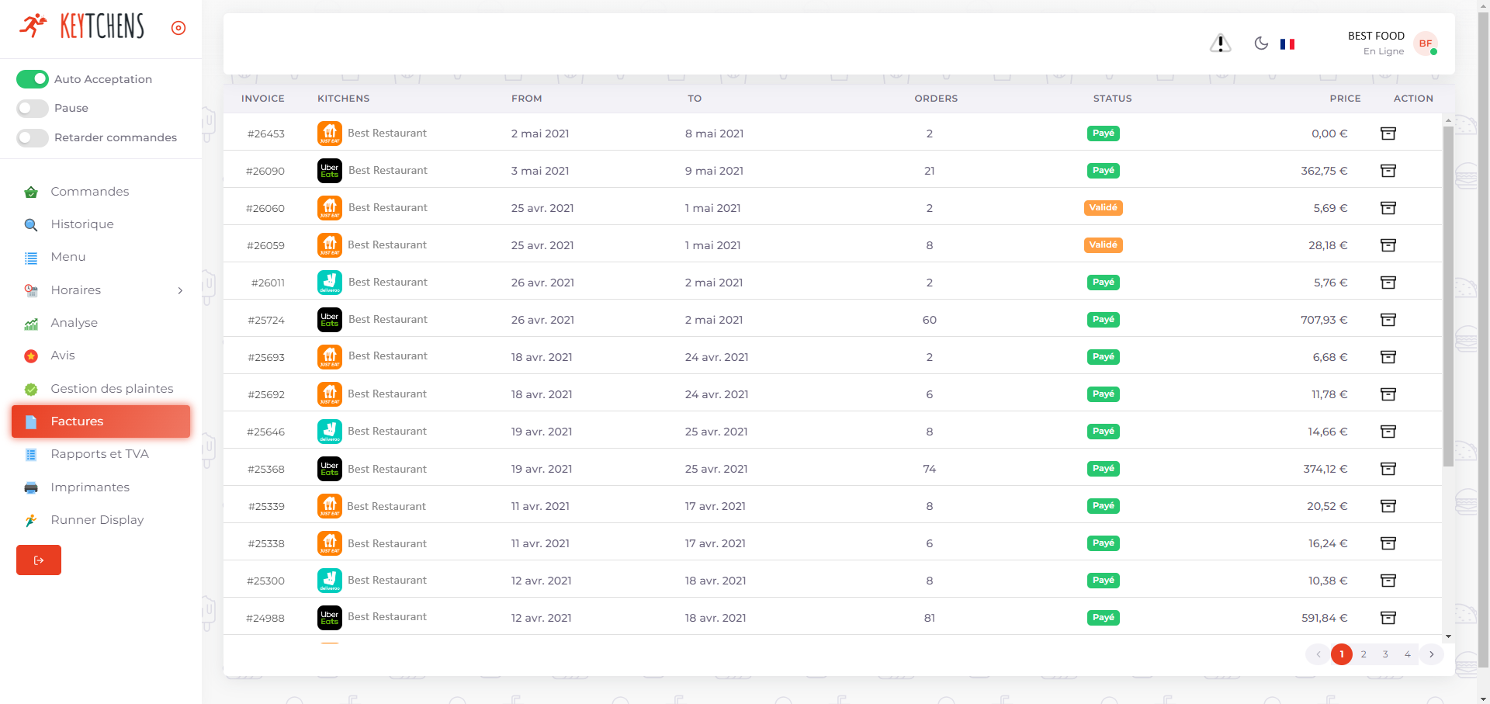Viewport: 1490px width, 704px height.
Task: Open invoice number #26060
Action: [265, 208]
